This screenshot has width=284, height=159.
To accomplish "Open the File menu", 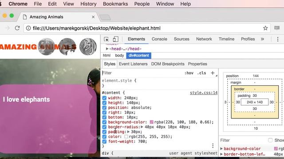I will [x=38, y=4].
